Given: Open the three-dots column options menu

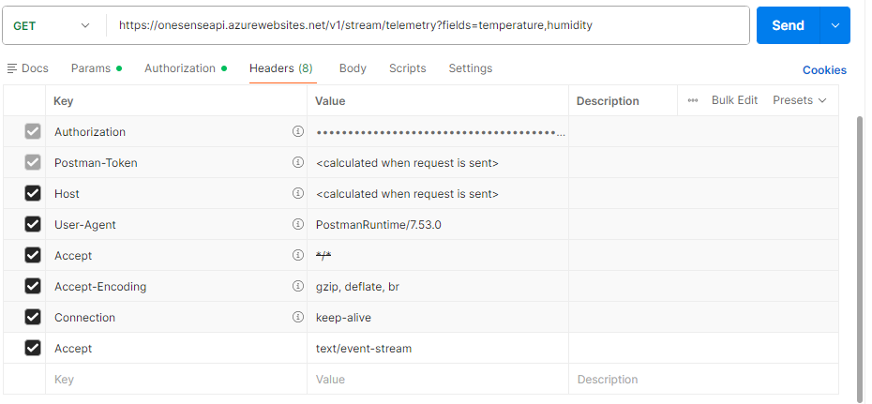Looking at the screenshot, I should 693,100.
